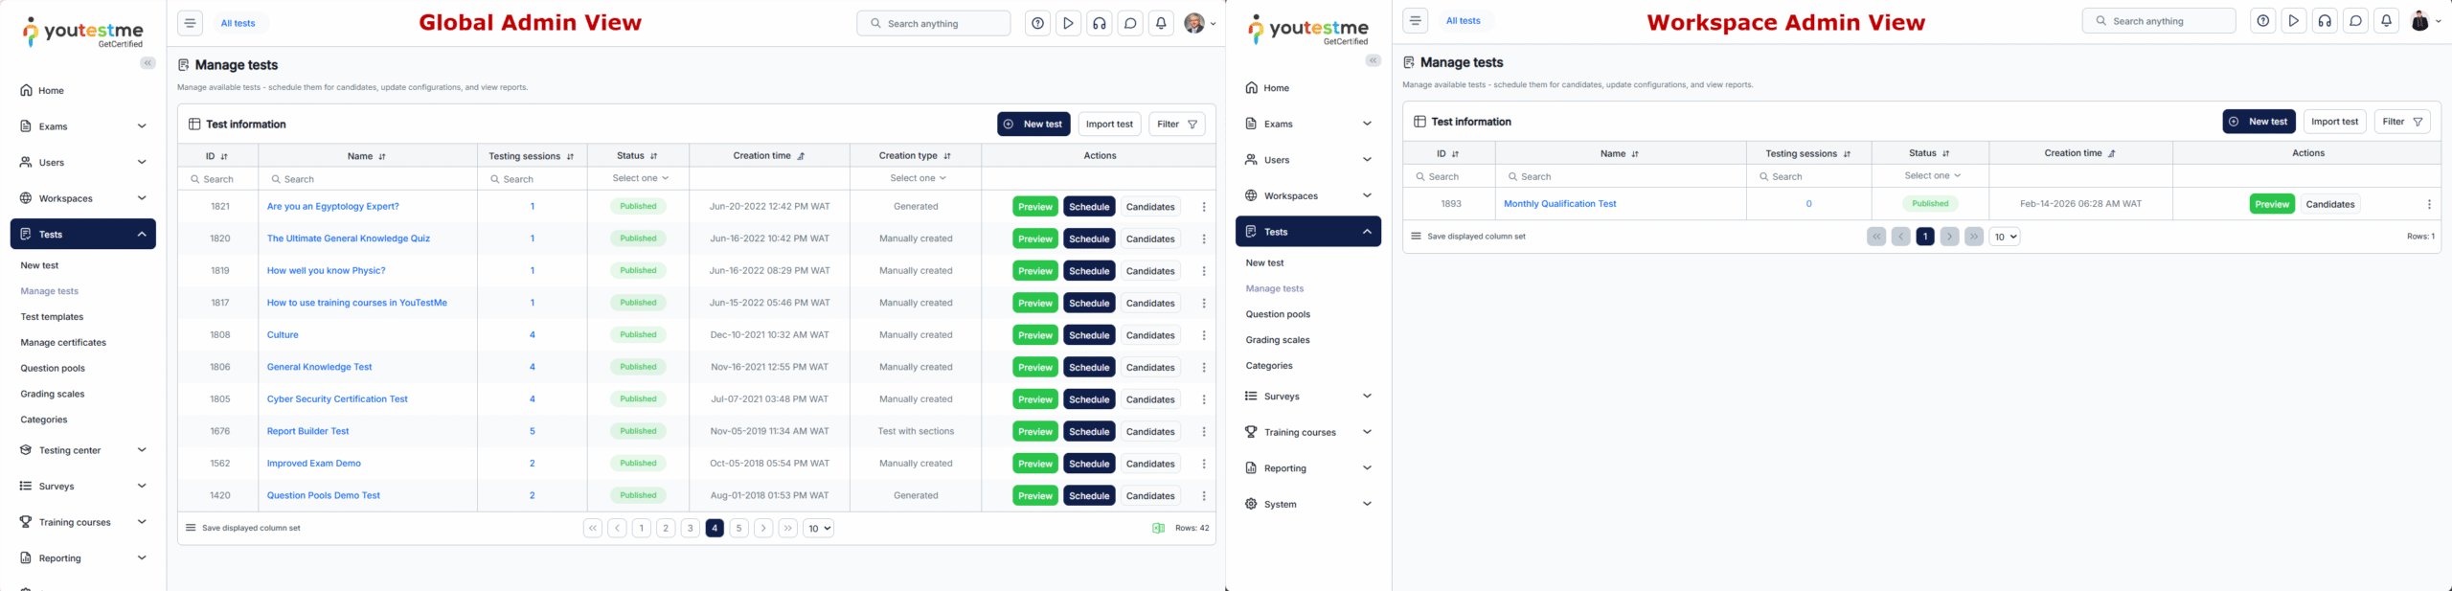Click the notification bell in Global Admin View

pyautogui.click(x=1161, y=24)
